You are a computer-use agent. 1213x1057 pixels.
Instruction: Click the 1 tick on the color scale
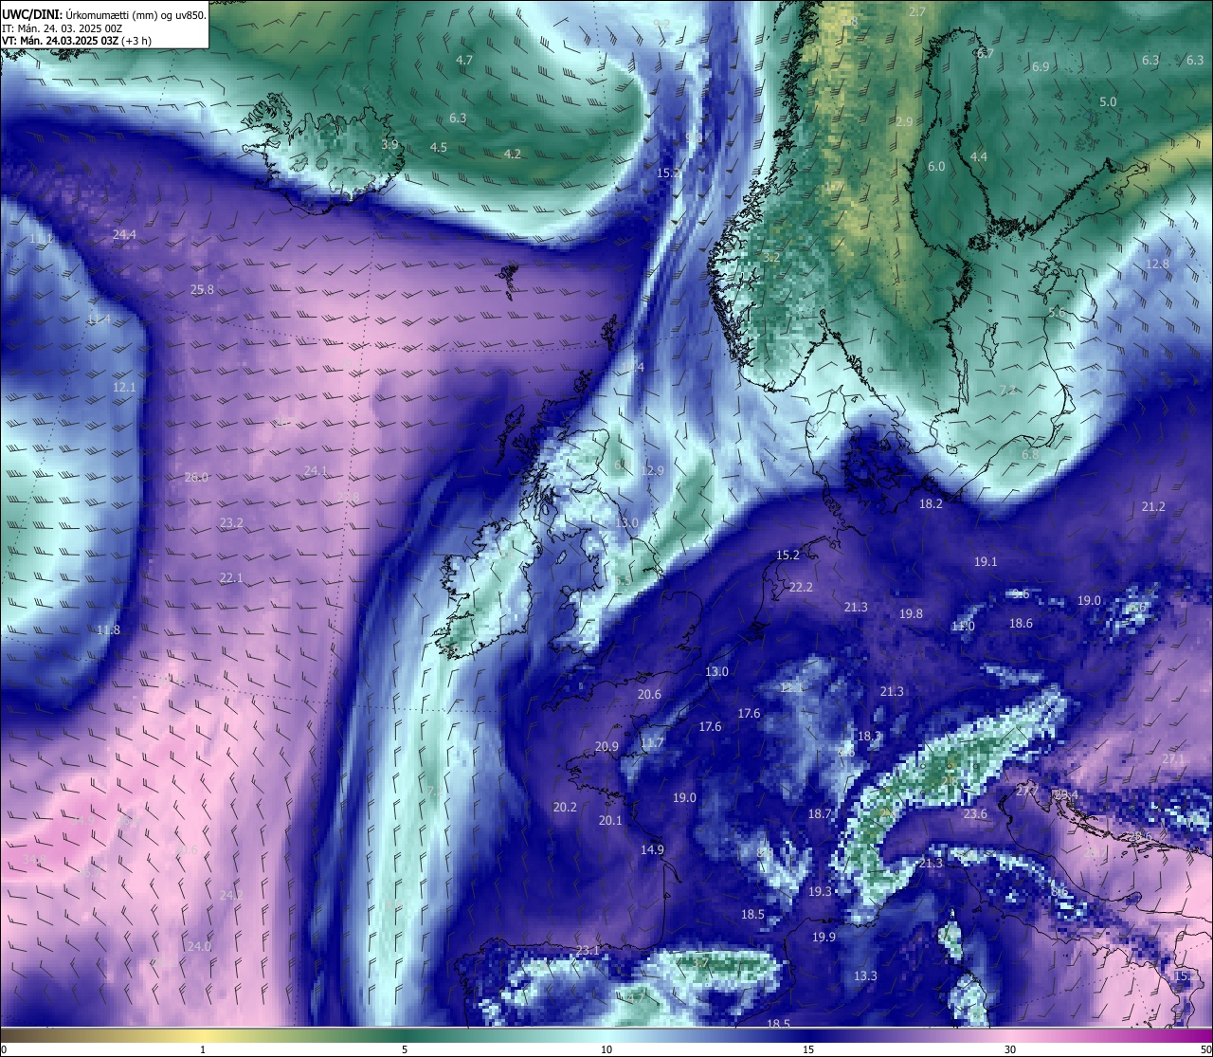click(203, 1049)
